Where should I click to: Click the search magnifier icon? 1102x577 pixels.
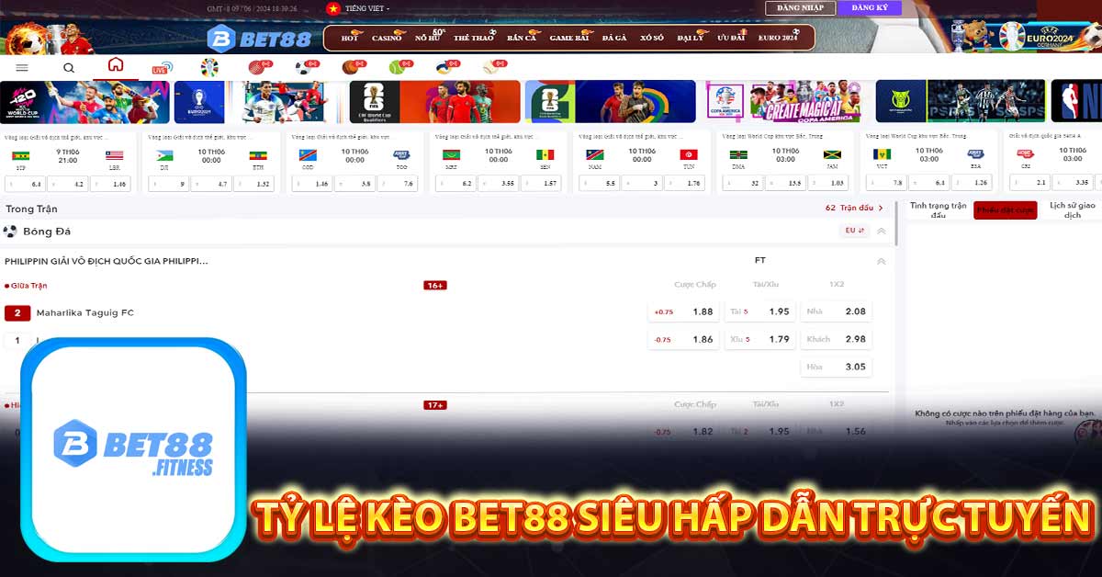coord(69,67)
